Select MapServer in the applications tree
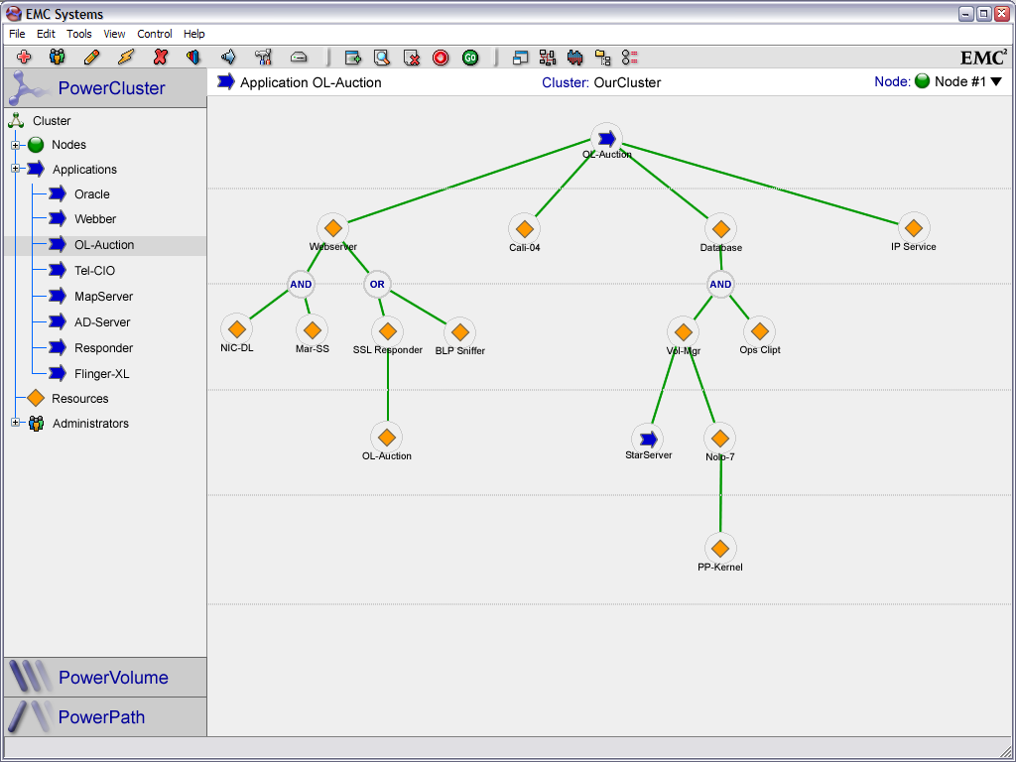 103,296
